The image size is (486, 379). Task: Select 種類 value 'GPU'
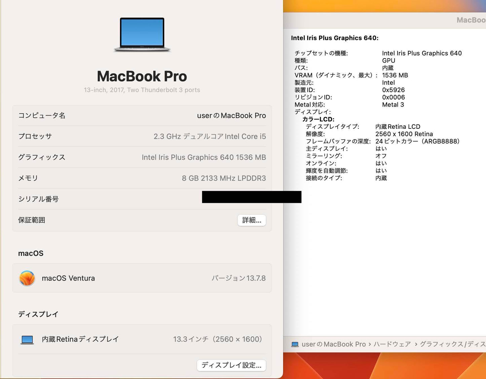(x=388, y=61)
